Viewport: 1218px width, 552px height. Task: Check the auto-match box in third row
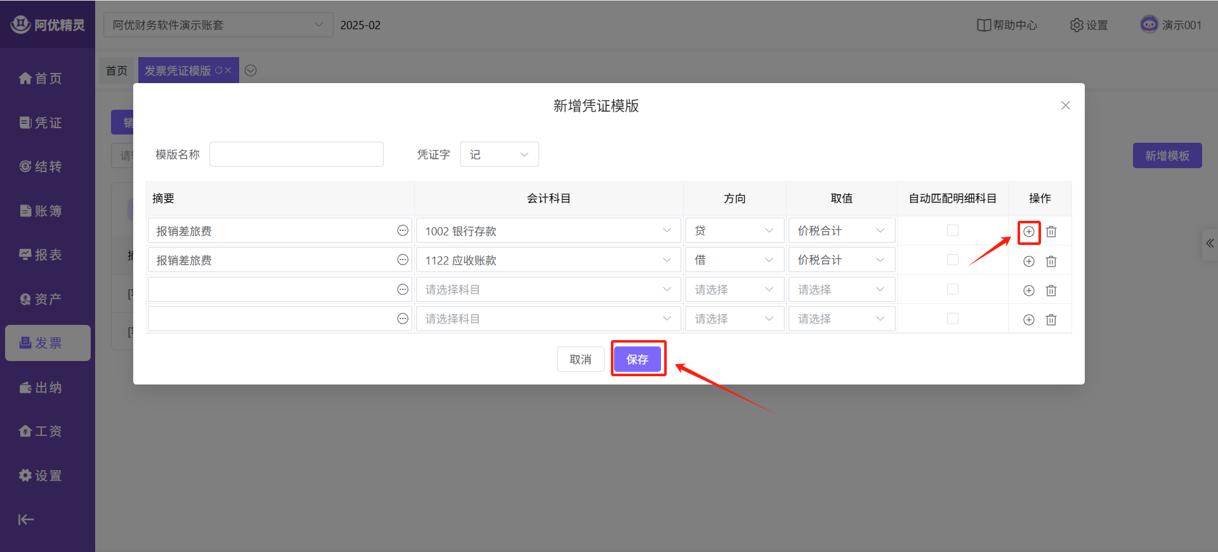[x=952, y=289]
